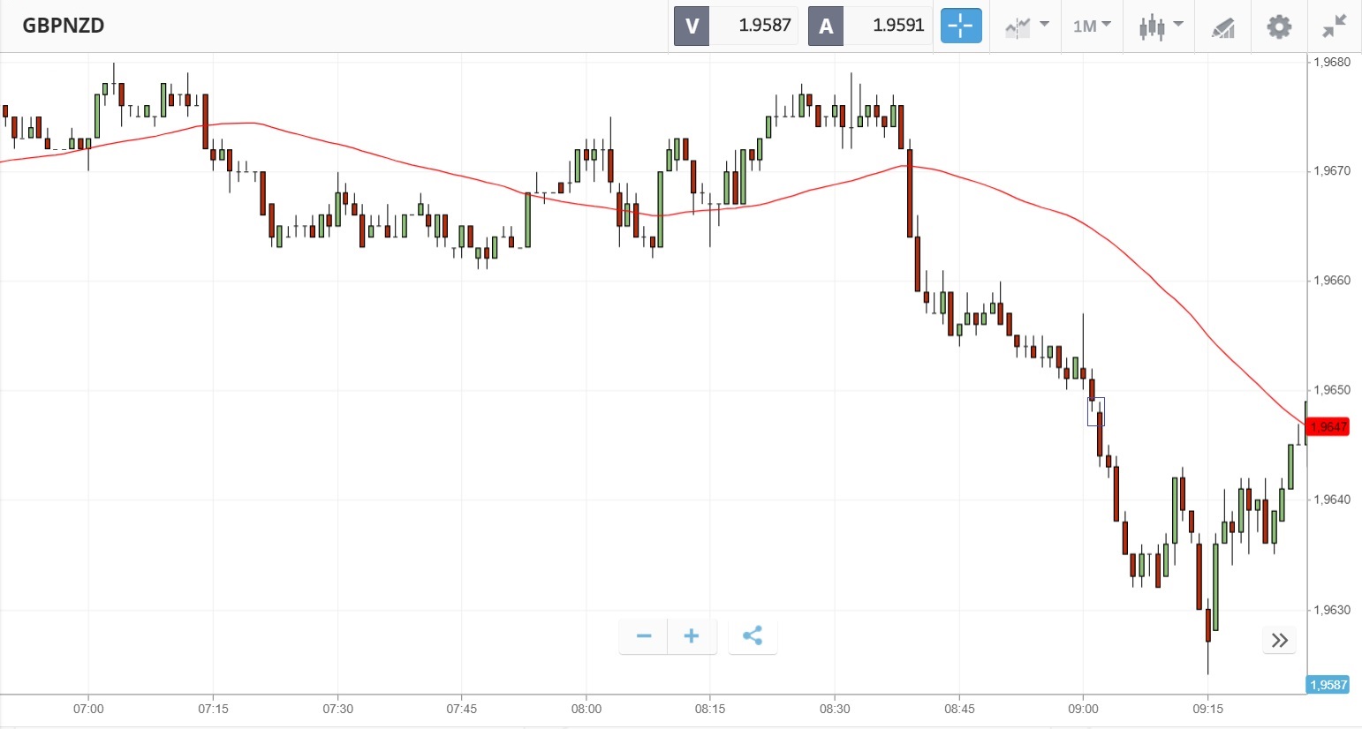Click the V sell button

coord(692,26)
